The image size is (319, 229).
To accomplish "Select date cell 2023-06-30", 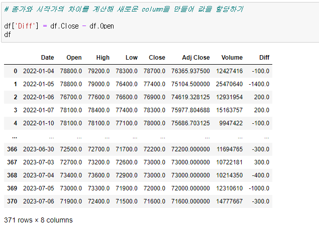I will point(39,149).
